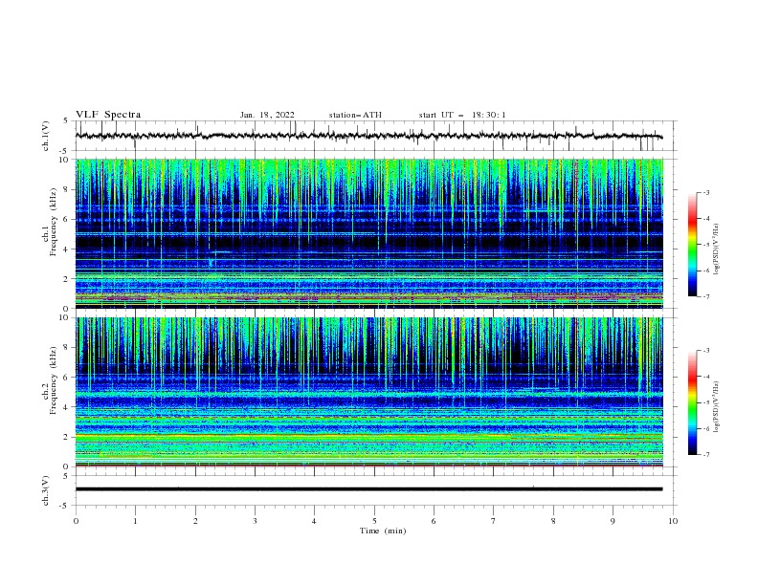Image resolution: width=758 pixels, height=585 pixels.
Task: Click the ch.1 colorbar "-7" tick label
Action: (705, 296)
